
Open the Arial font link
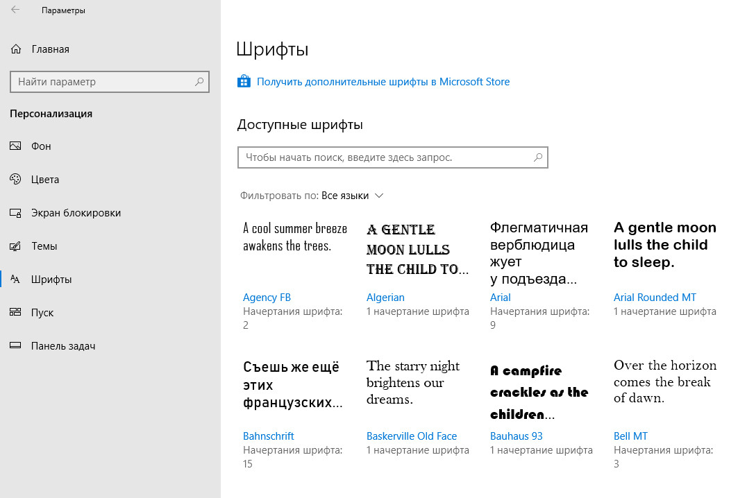pyautogui.click(x=501, y=297)
